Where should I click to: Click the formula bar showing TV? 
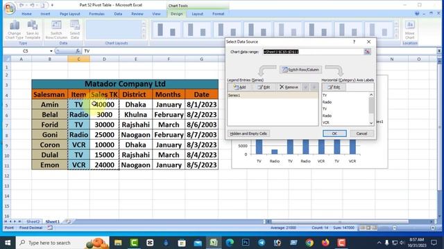point(259,51)
